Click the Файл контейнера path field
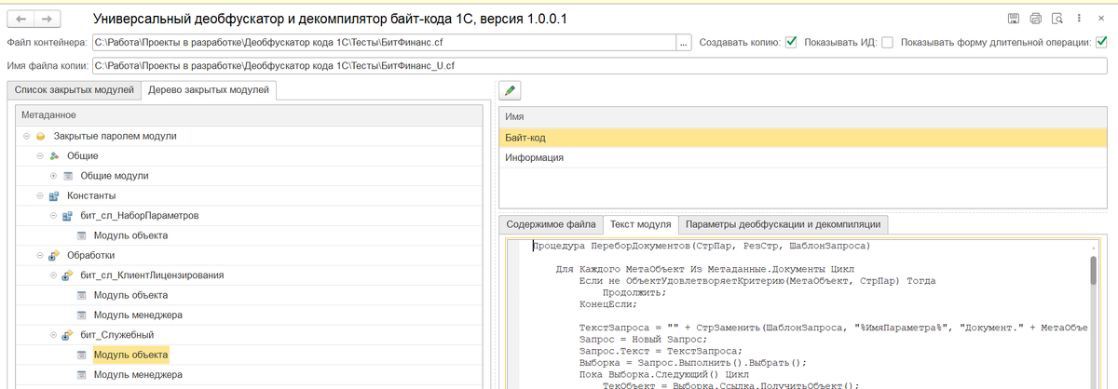The width and height of the screenshot is (1118, 389). [383, 42]
